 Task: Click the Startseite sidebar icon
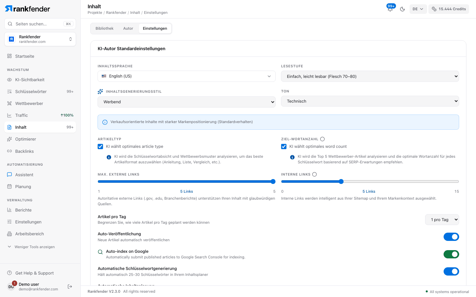(x=10, y=56)
